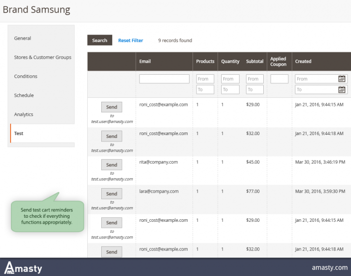Focus the Products From filter field
Screen dimensions: 351x276
coord(205,79)
